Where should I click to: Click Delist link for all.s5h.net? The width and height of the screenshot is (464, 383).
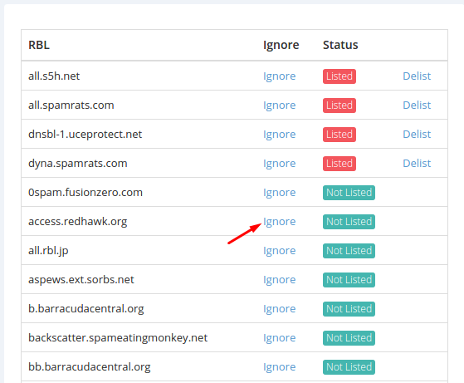click(x=417, y=76)
